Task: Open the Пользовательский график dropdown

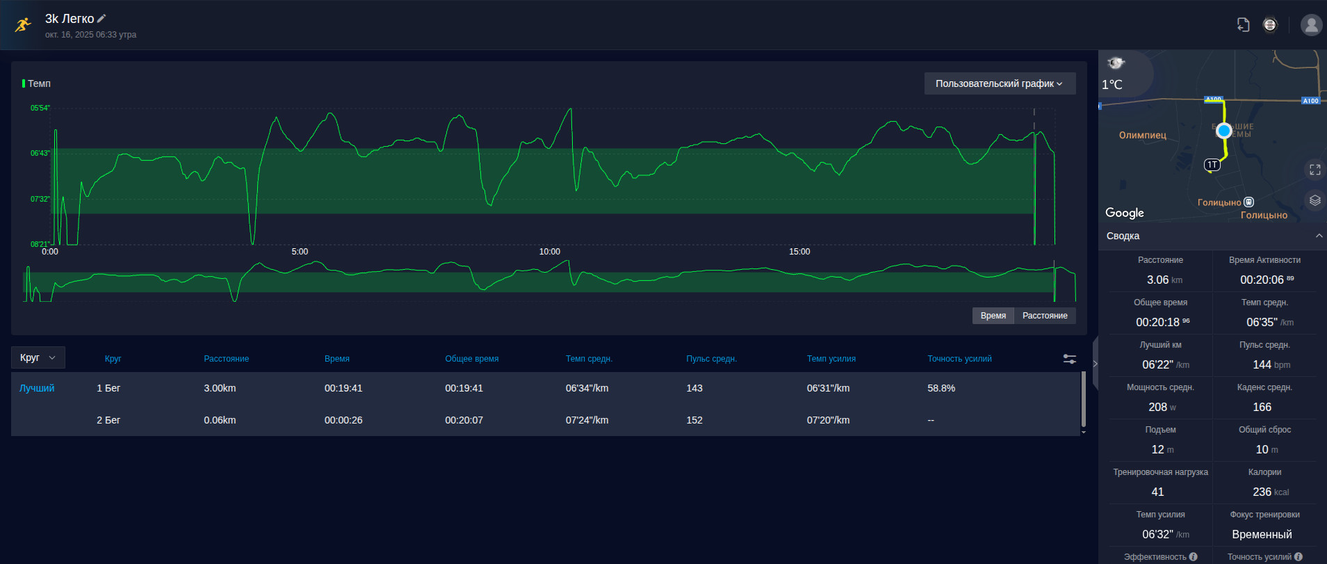Action: [1000, 83]
